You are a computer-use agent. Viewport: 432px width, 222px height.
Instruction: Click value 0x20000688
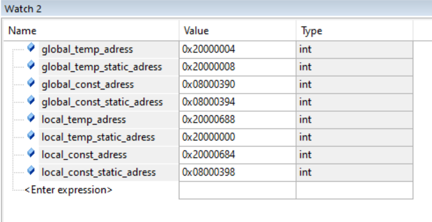209,120
